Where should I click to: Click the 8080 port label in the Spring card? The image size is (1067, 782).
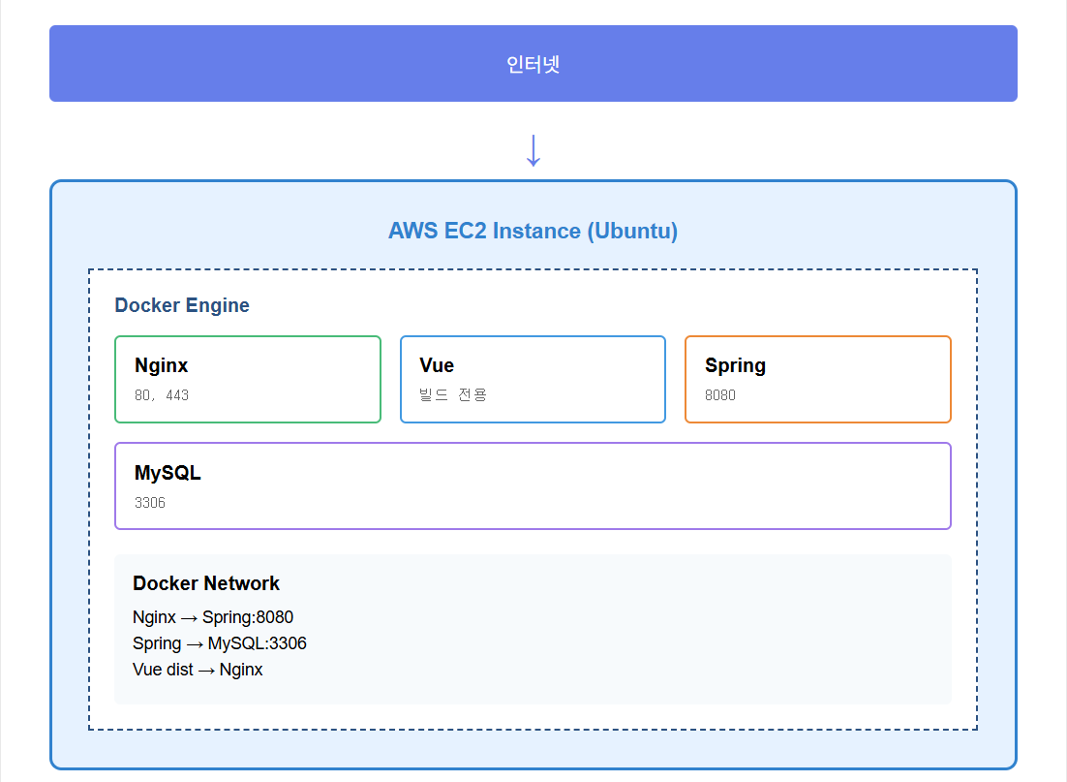pyautogui.click(x=720, y=395)
